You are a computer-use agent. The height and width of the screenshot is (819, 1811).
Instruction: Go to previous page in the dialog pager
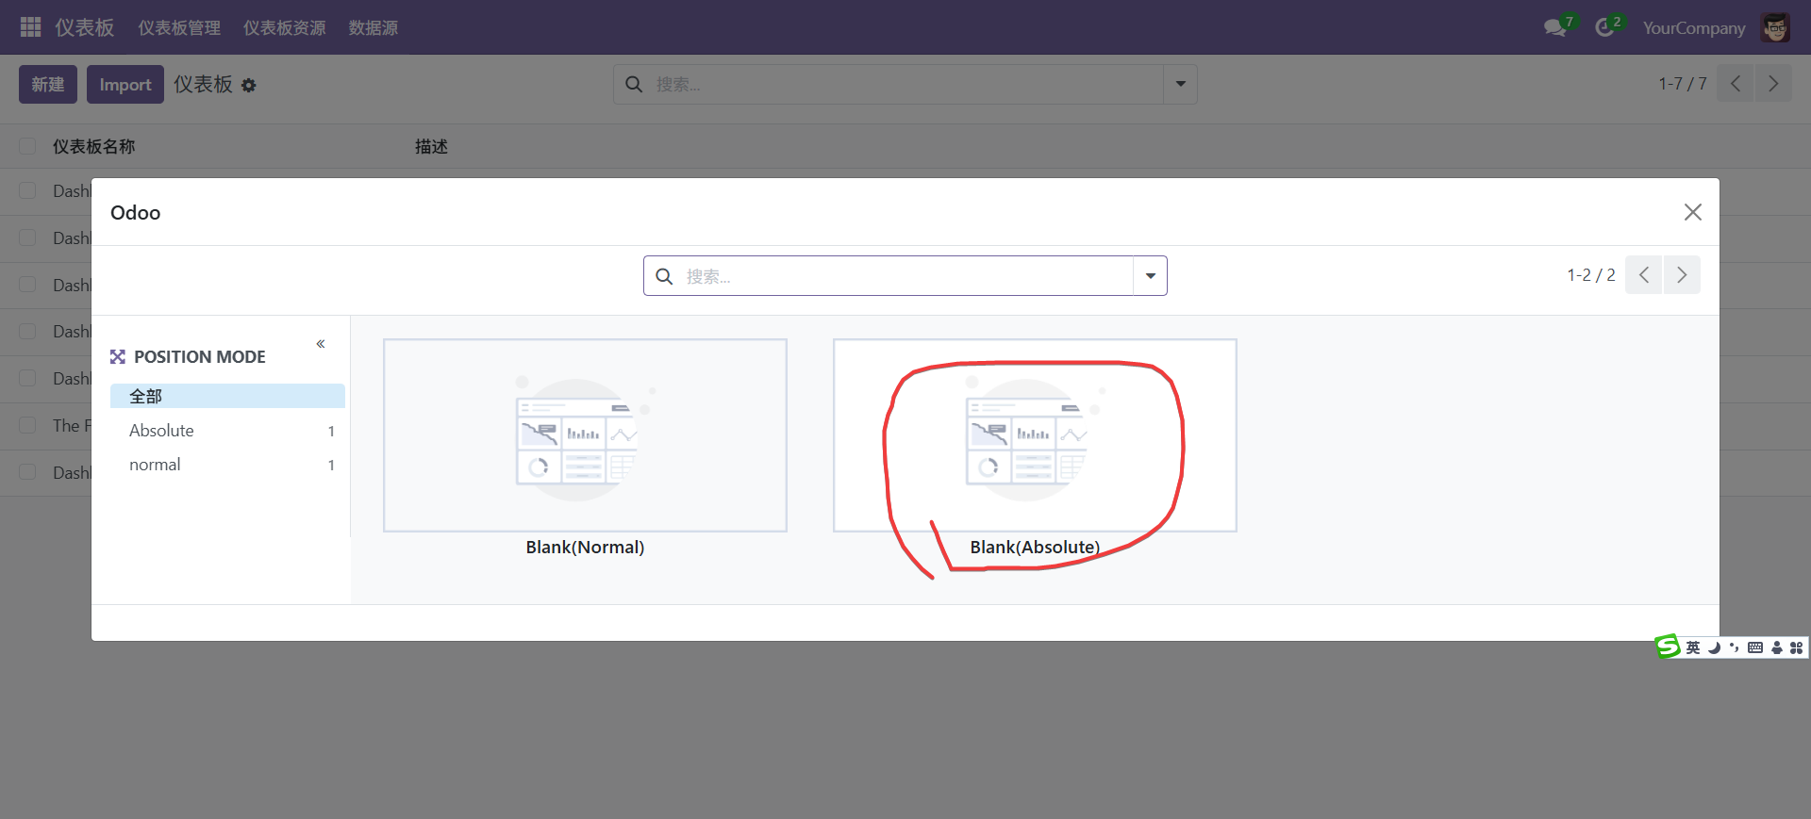pos(1643,275)
